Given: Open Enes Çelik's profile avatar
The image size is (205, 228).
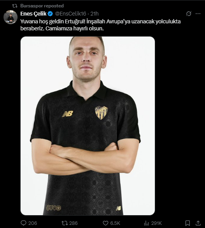Looking at the screenshot, I should point(11,17).
